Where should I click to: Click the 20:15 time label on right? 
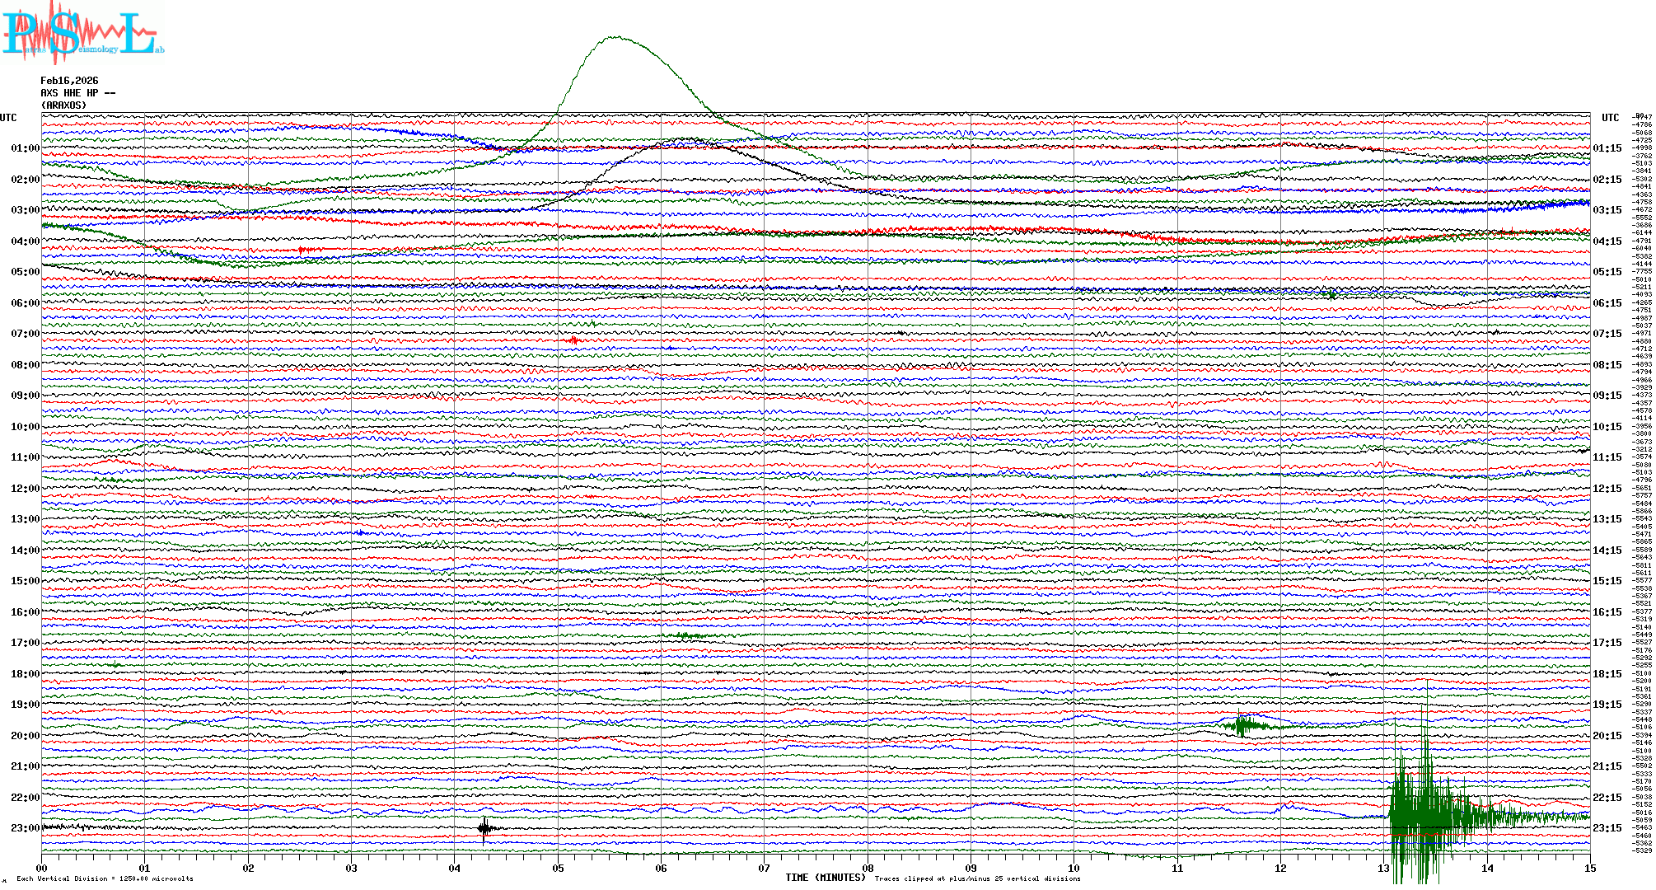(x=1607, y=736)
